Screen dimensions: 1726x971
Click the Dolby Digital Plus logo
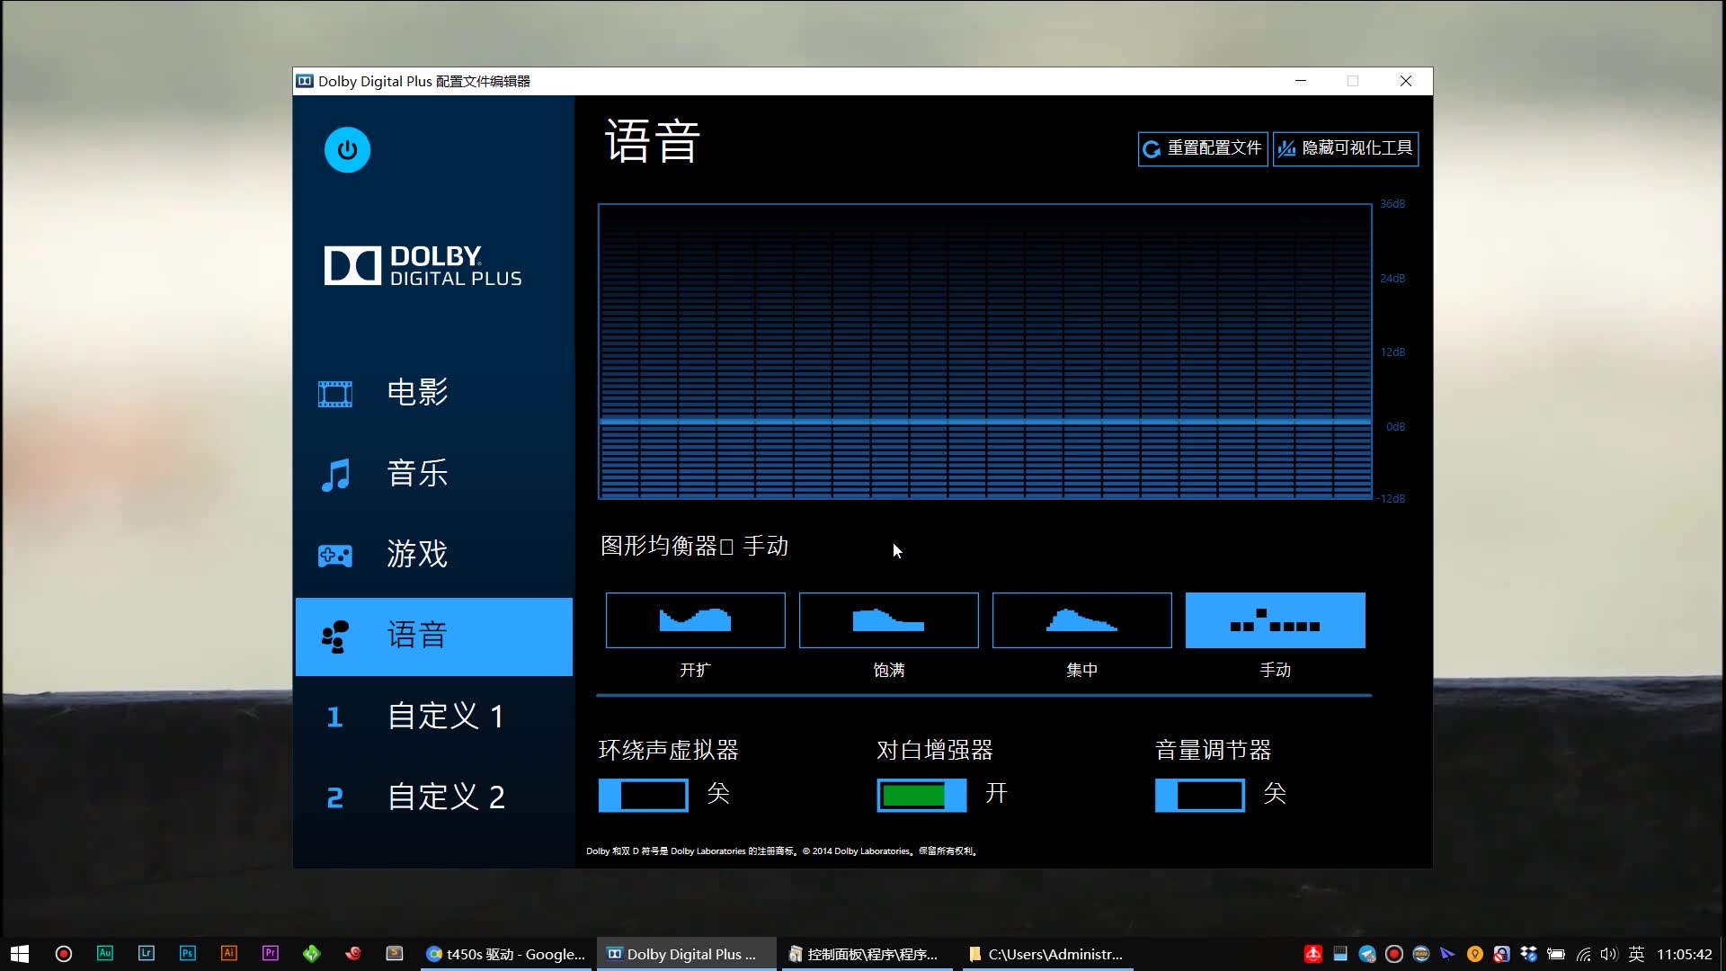(423, 266)
